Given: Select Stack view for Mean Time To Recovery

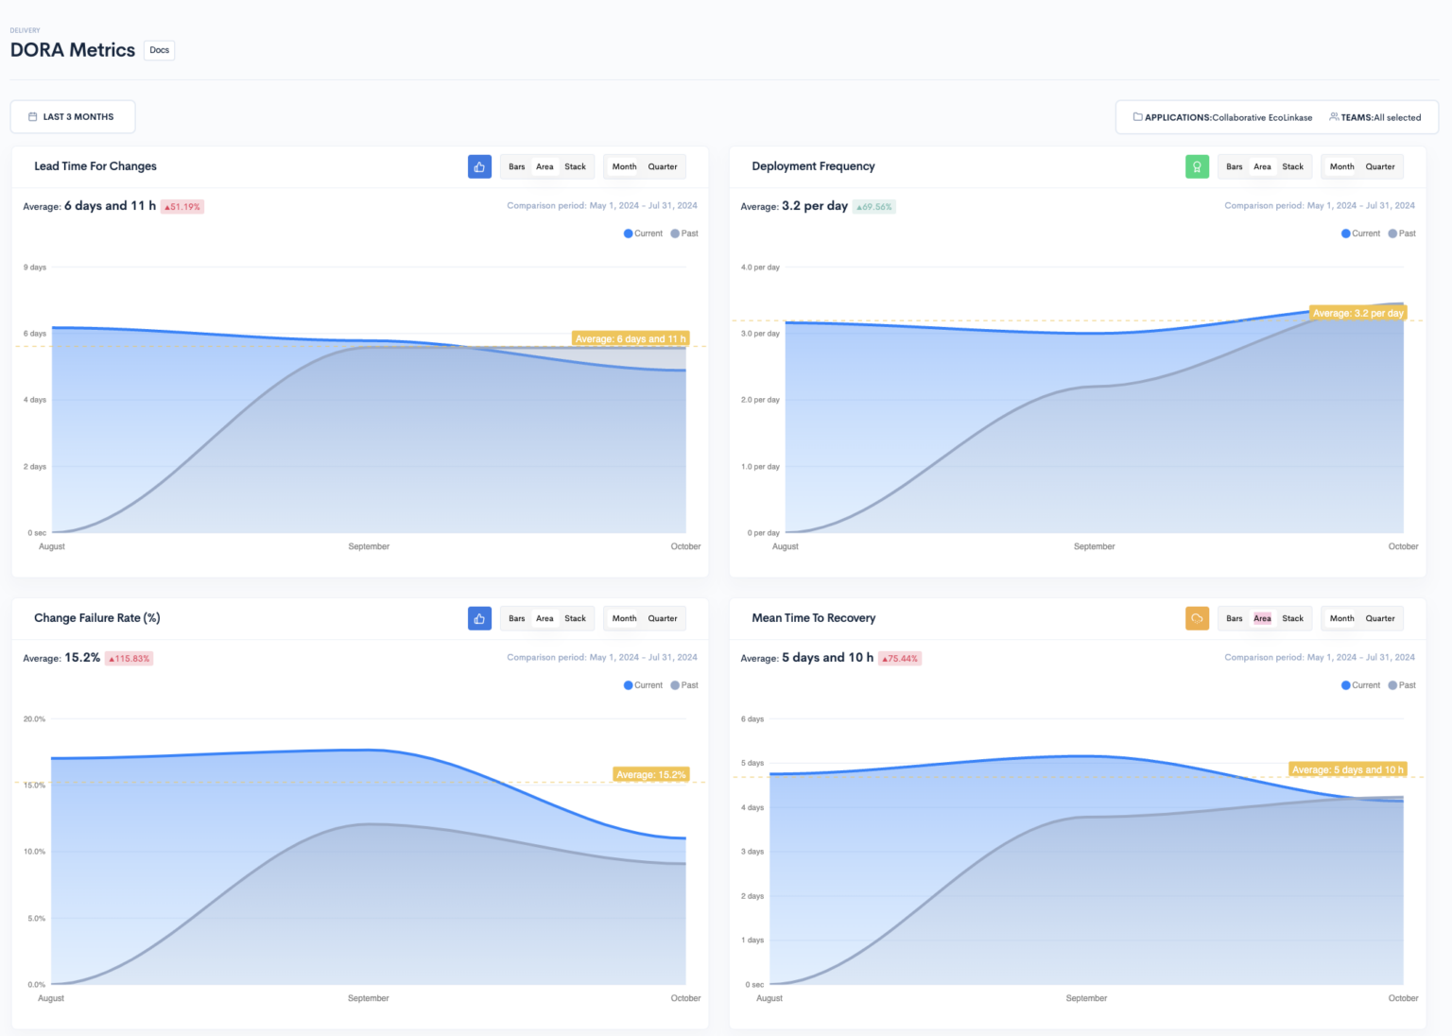Looking at the screenshot, I should 1292,619.
